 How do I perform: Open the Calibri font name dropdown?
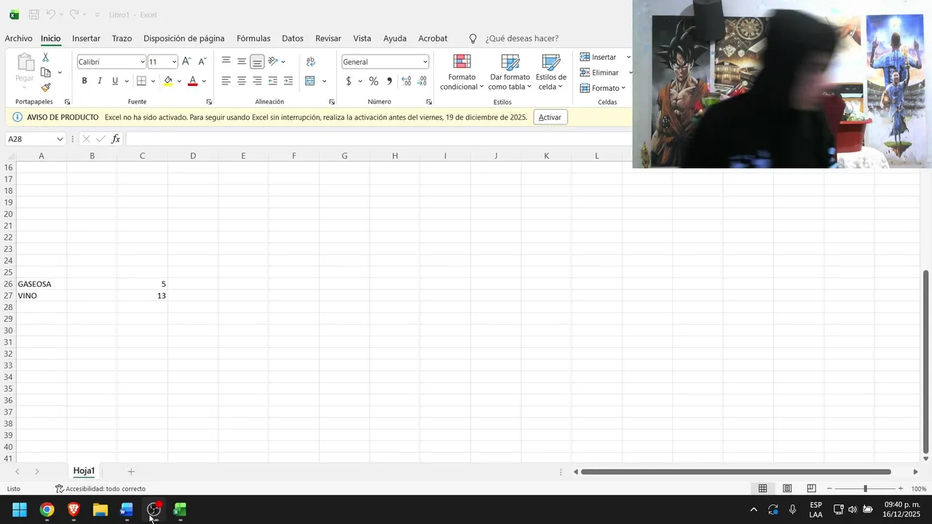143,62
